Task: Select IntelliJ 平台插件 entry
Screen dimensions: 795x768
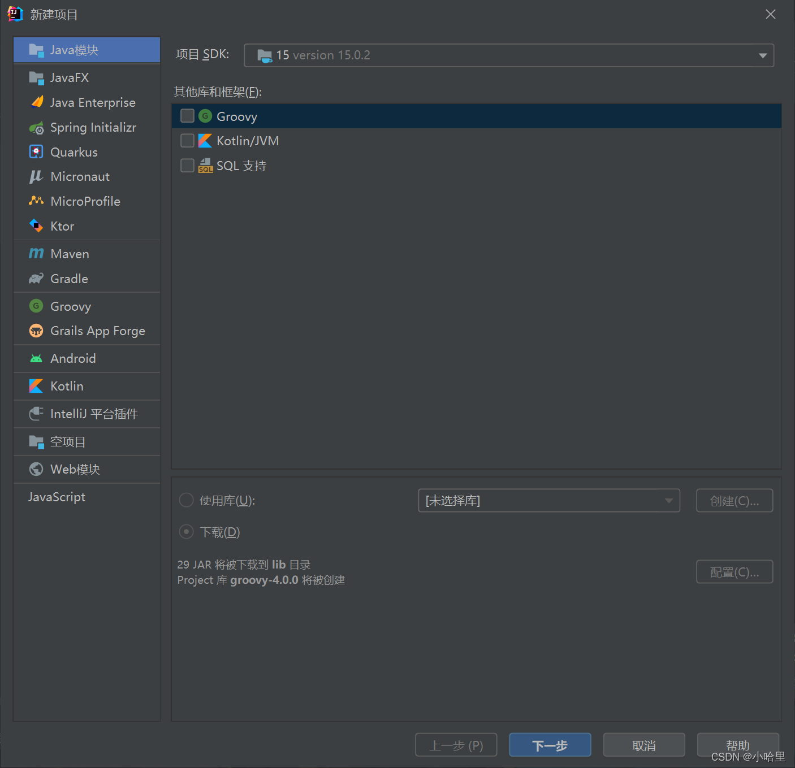Action: [87, 414]
